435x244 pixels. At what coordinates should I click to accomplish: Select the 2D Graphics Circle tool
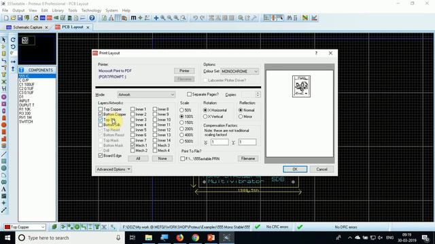click(x=4, y=168)
